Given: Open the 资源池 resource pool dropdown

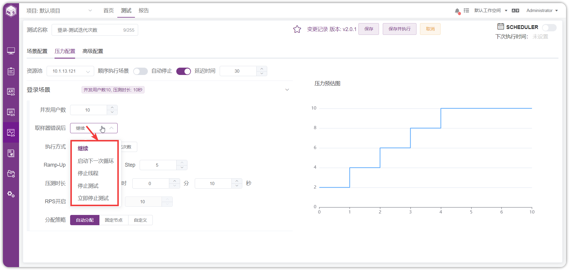Looking at the screenshot, I should (70, 71).
